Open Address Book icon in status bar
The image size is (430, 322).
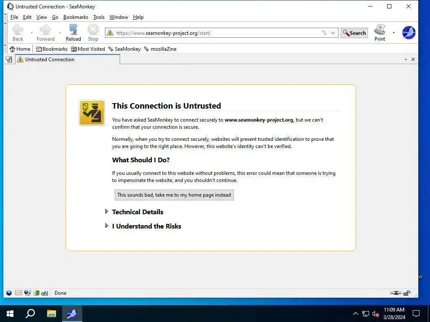37,293
